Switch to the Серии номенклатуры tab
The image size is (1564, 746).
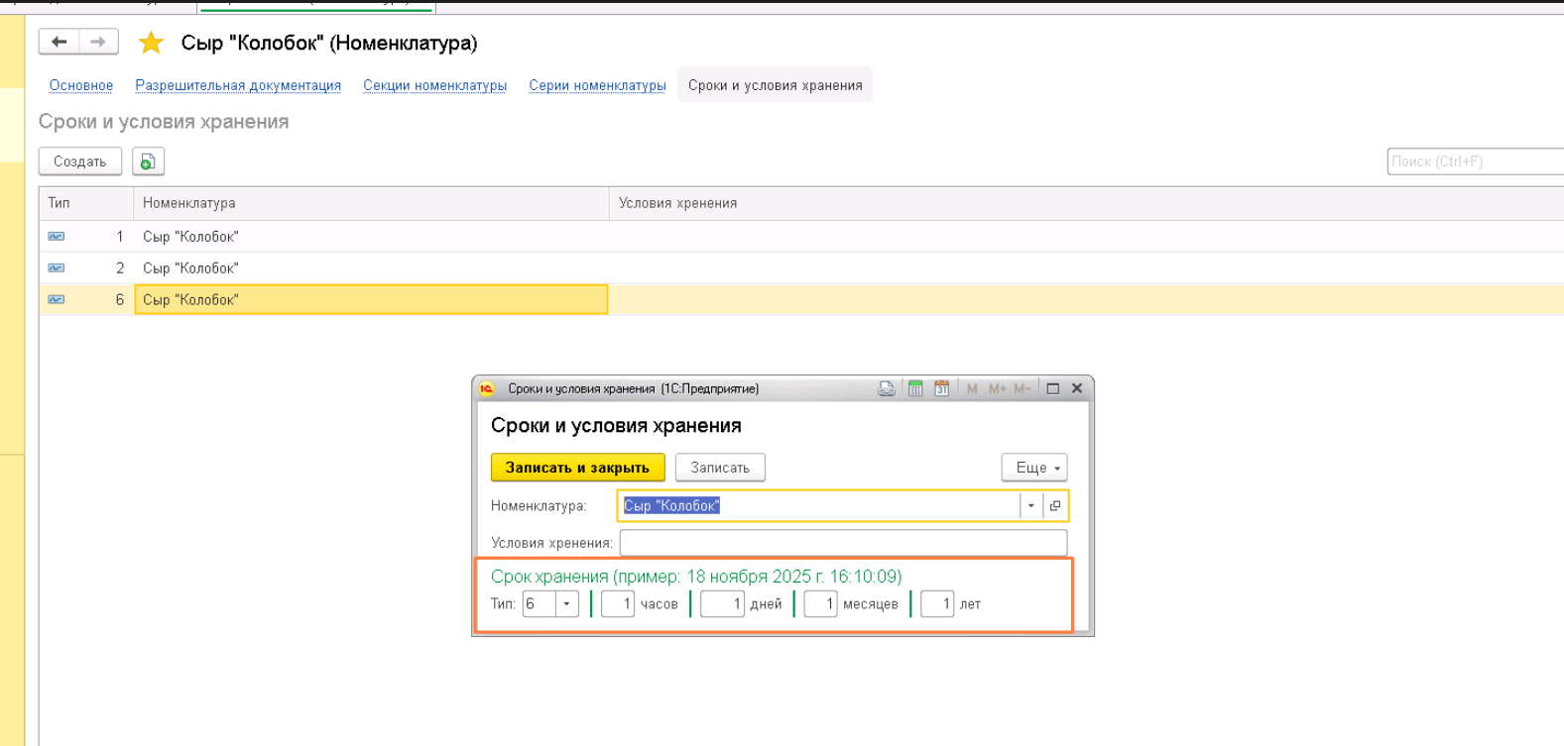click(x=597, y=85)
